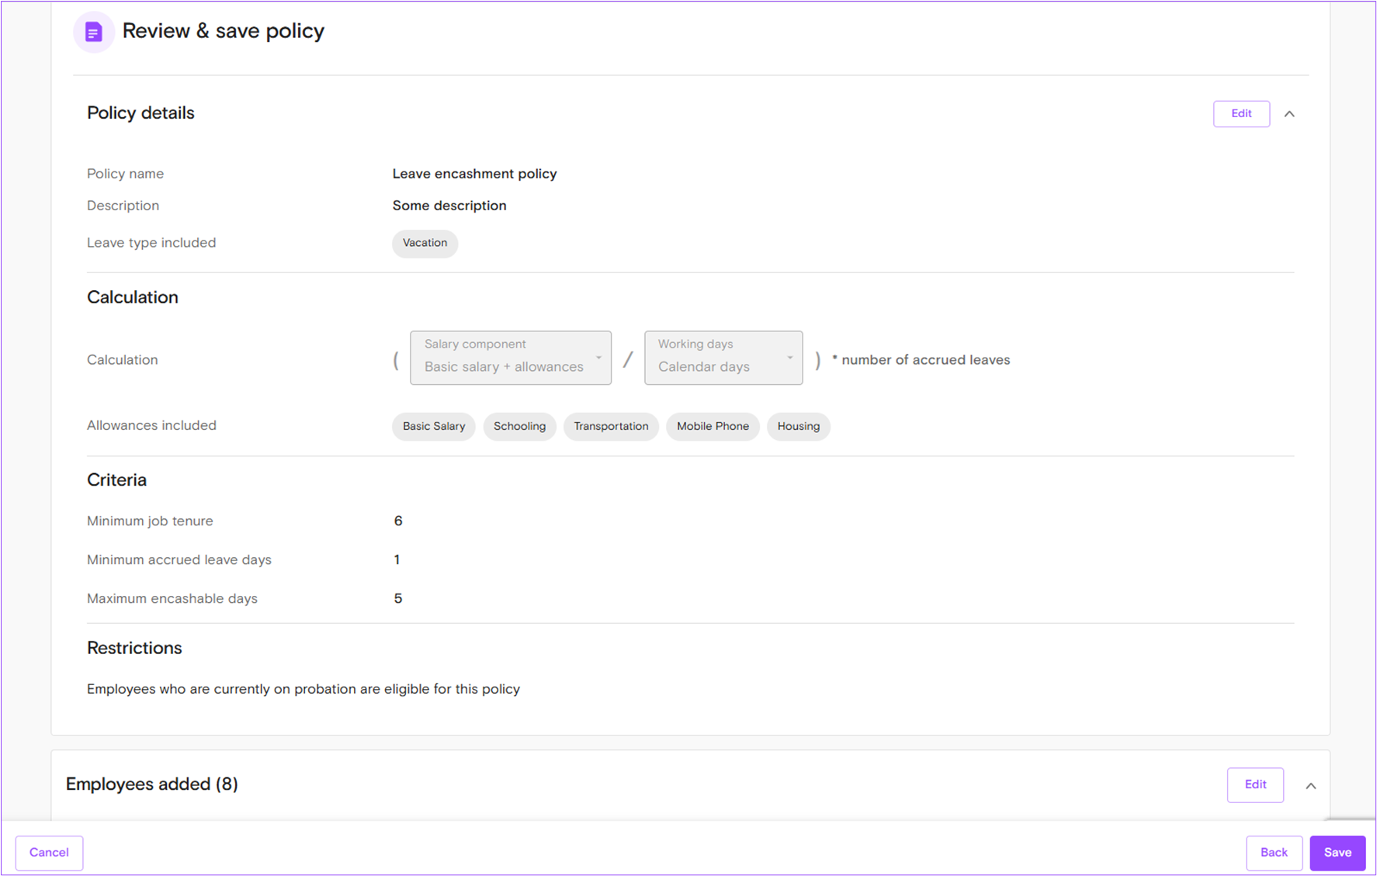
Task: Collapse the Employees added section
Action: (1311, 786)
